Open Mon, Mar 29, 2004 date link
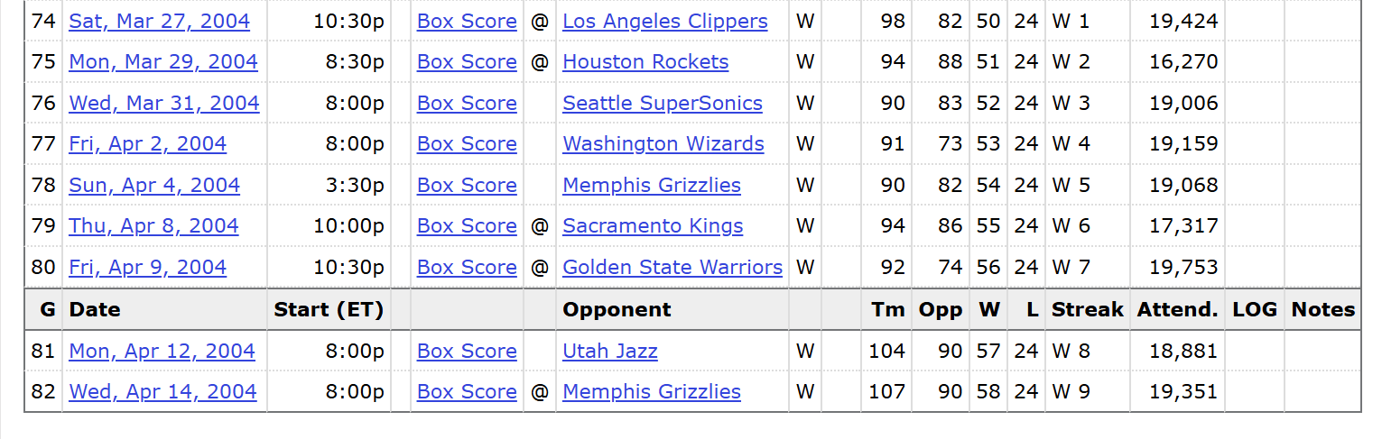The width and height of the screenshot is (1382, 439). (x=163, y=62)
